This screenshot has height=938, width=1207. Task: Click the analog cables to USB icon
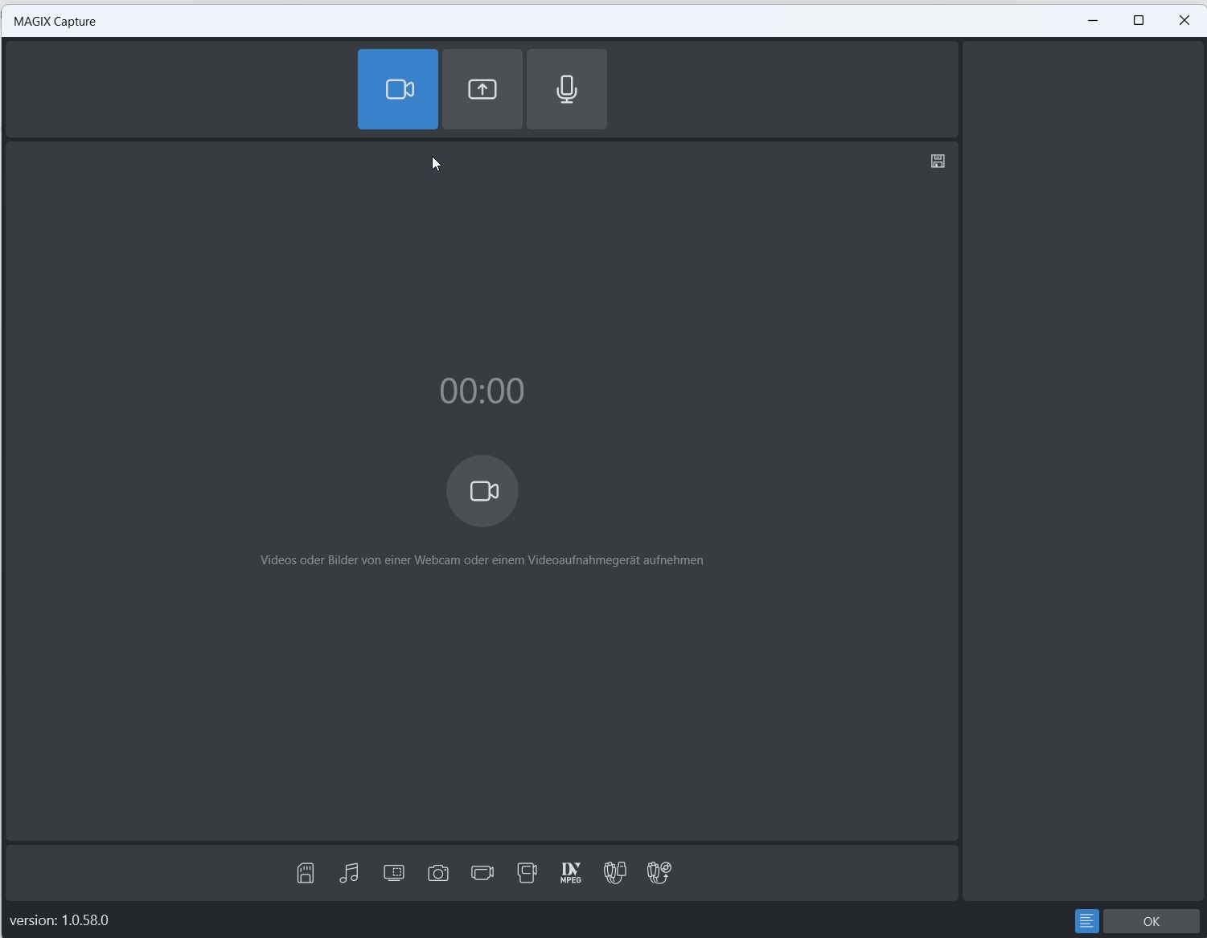pyautogui.click(x=615, y=873)
